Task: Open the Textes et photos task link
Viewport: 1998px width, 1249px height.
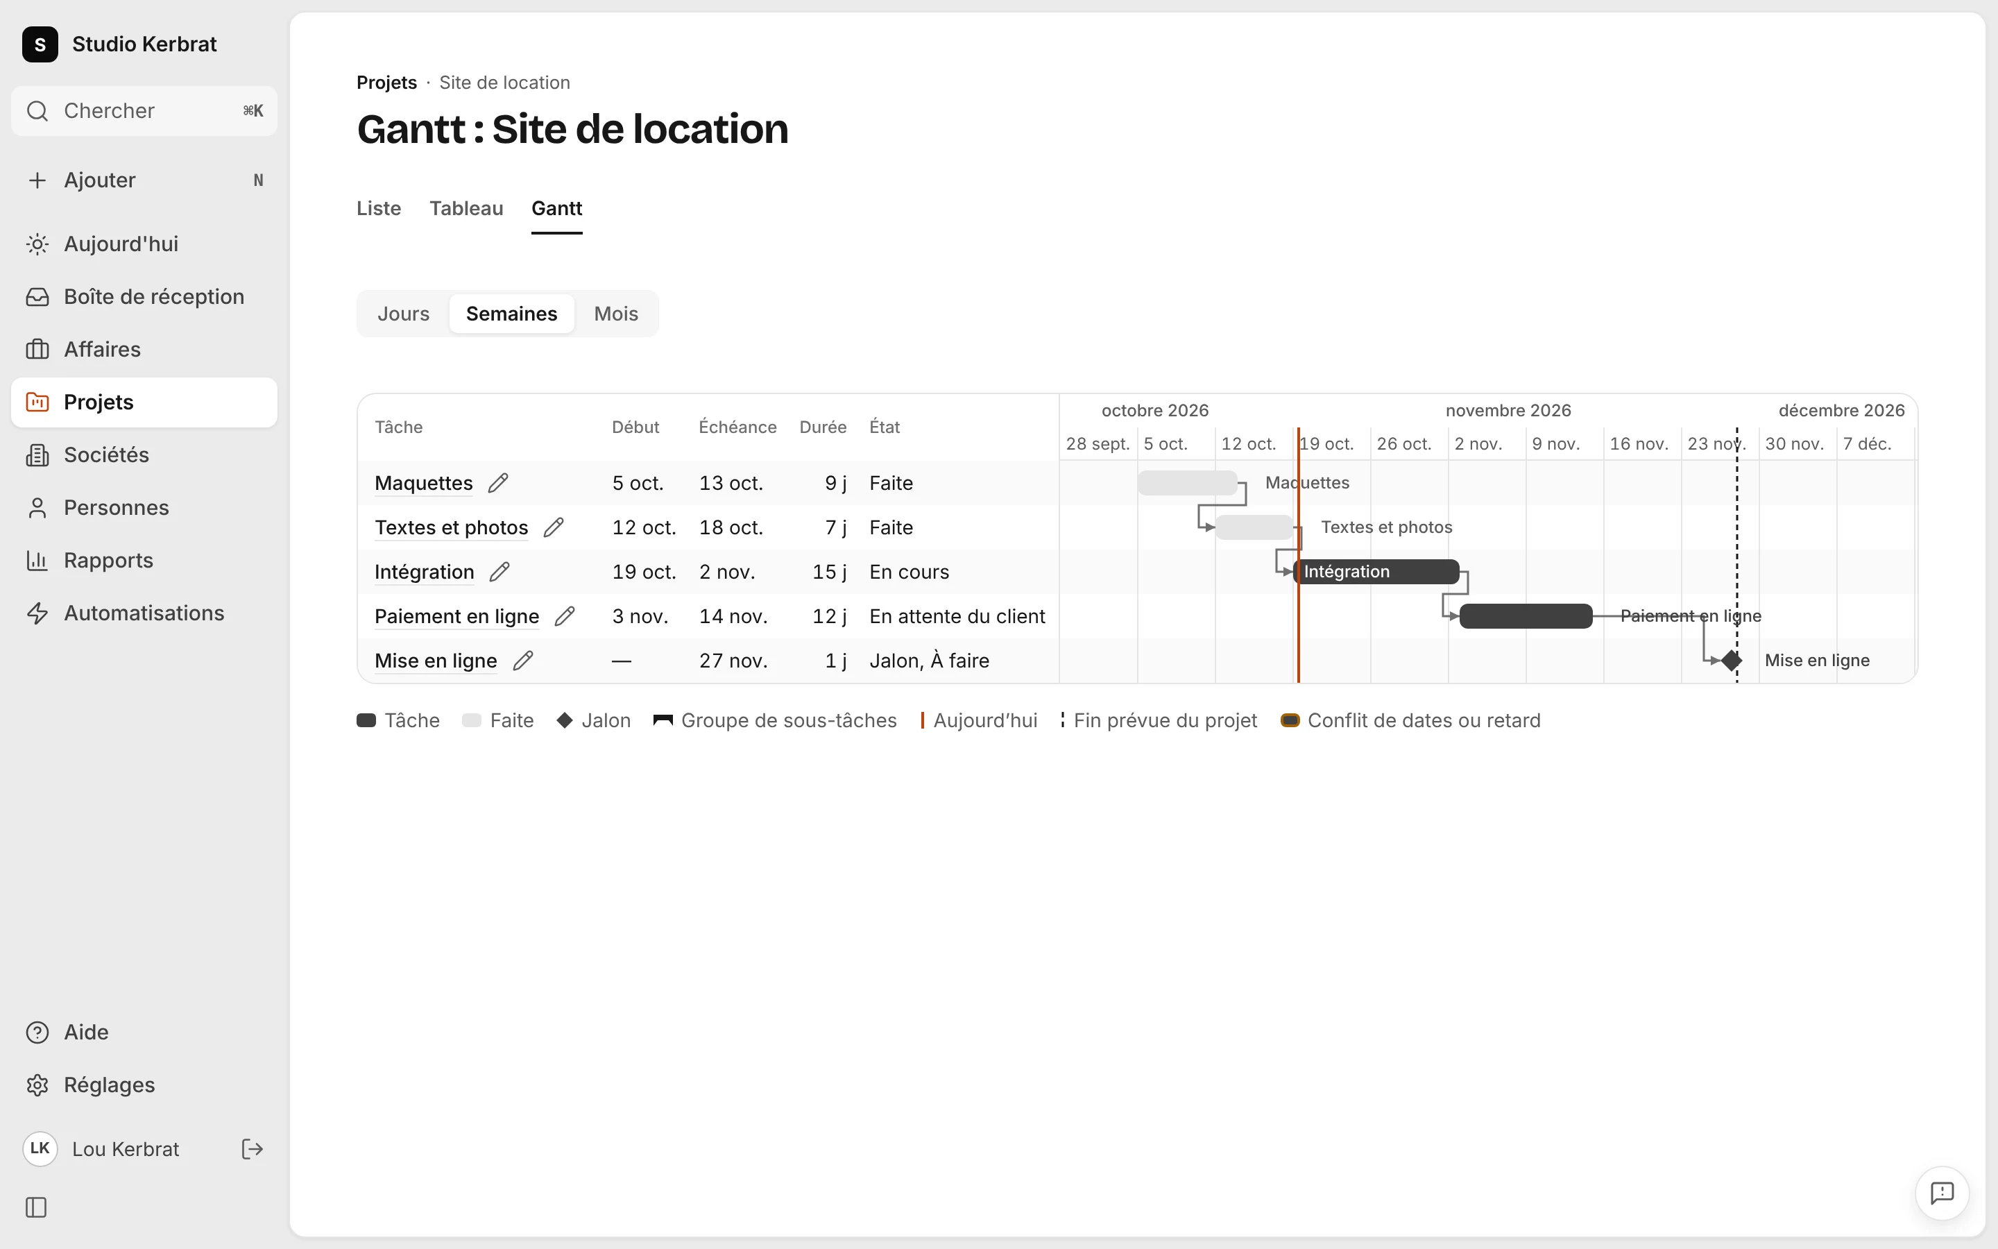Action: pyautogui.click(x=452, y=528)
